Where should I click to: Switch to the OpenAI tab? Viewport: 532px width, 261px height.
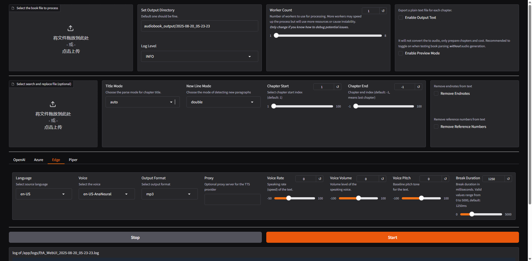coord(19,160)
